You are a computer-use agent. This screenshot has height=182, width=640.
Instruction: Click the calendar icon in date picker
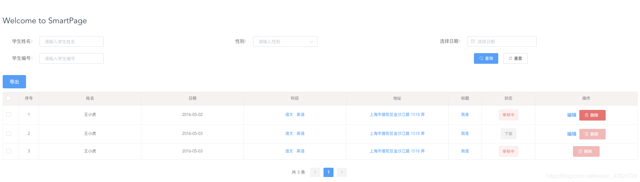473,42
